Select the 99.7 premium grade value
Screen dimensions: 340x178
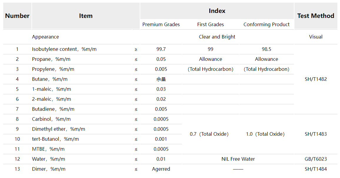161,49
